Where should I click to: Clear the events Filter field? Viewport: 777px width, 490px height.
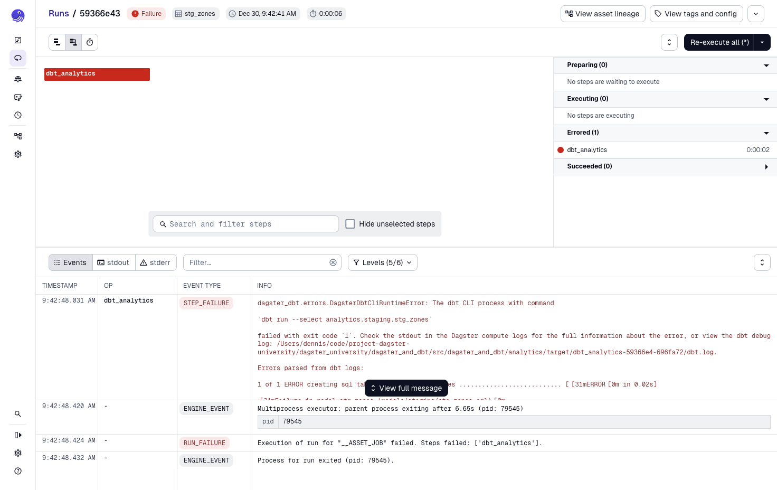[333, 262]
